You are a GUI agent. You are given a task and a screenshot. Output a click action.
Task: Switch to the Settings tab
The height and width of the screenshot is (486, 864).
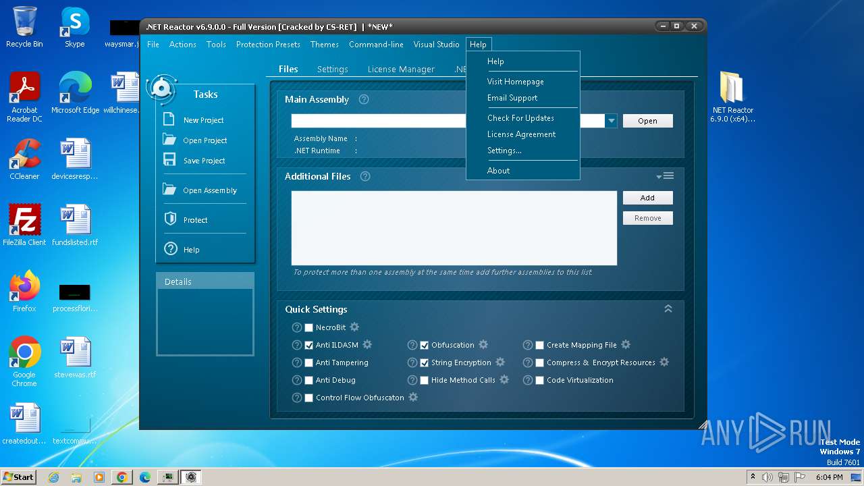tap(333, 69)
